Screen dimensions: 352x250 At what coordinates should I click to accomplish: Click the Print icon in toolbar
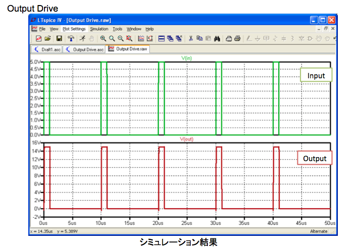(x=237, y=38)
